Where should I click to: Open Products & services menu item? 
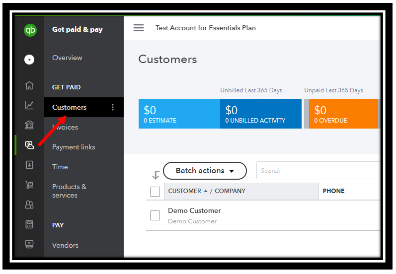click(69, 191)
